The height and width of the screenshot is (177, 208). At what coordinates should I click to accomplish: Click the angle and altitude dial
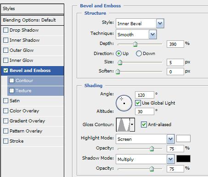click(124, 103)
